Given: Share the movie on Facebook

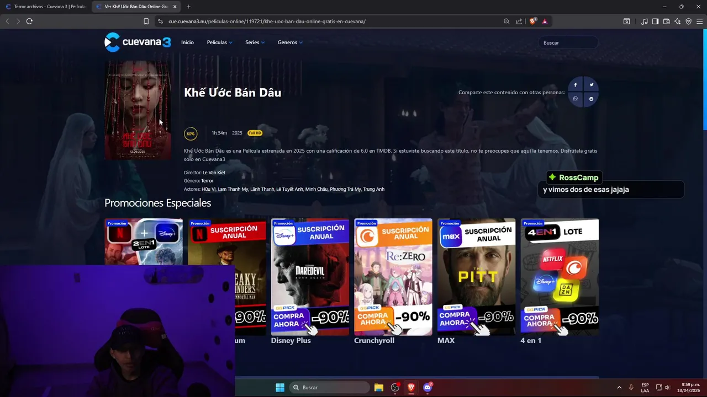Looking at the screenshot, I should [x=575, y=85].
